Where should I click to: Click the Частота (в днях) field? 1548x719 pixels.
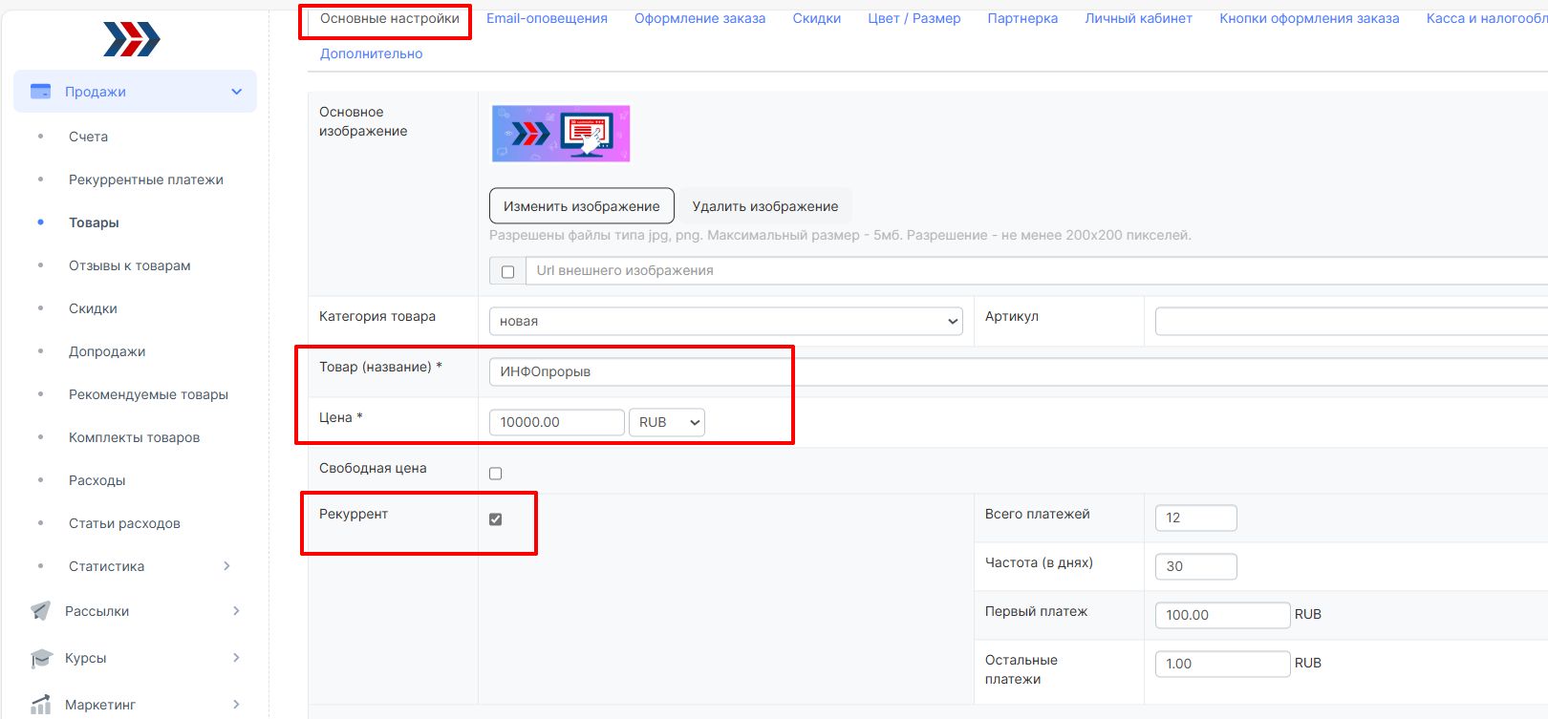pyautogui.click(x=1195, y=566)
